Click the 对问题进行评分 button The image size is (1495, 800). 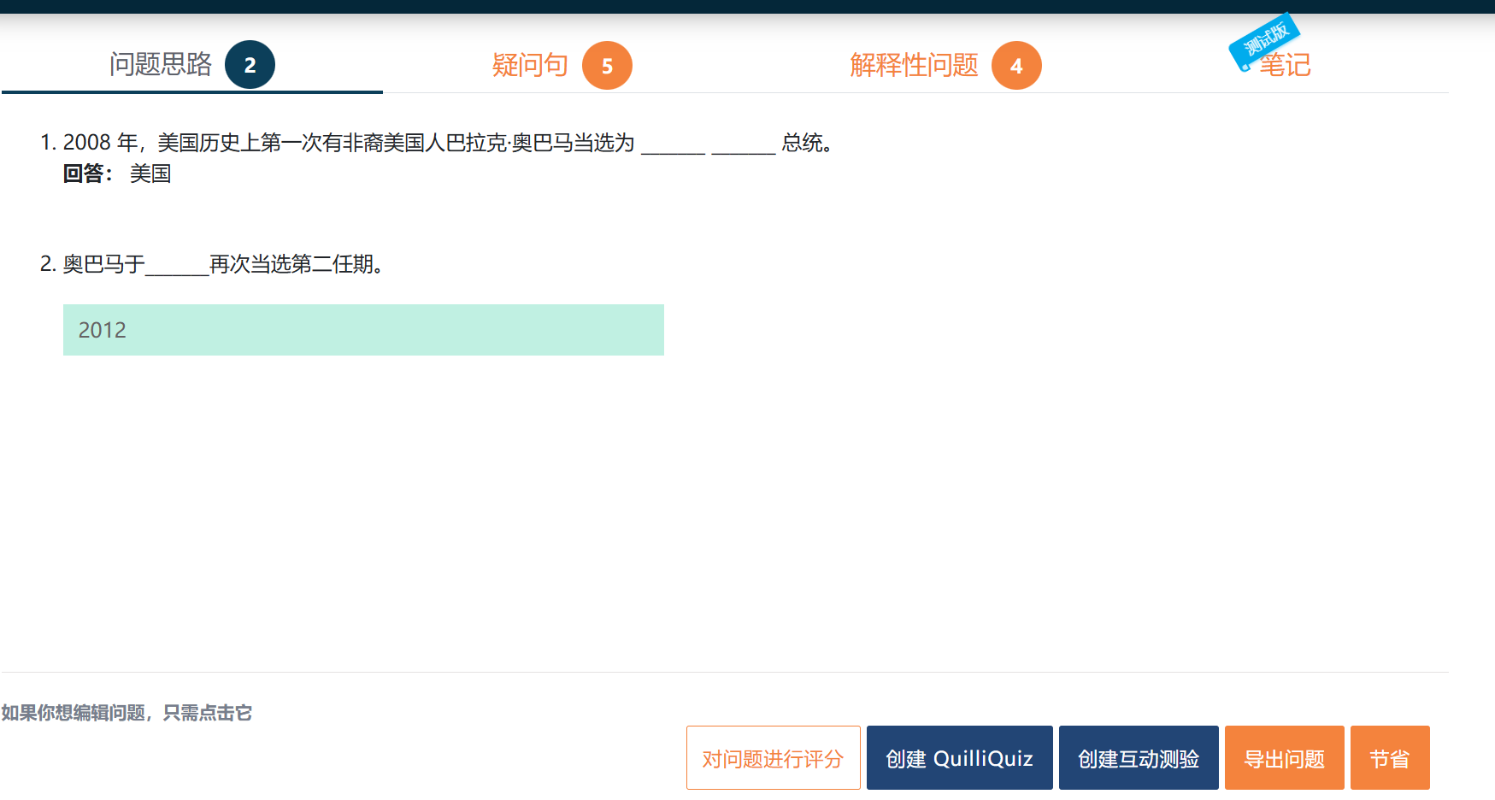coord(773,757)
